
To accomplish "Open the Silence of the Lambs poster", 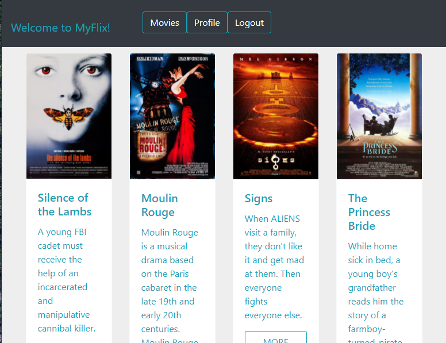I will click(x=69, y=116).
